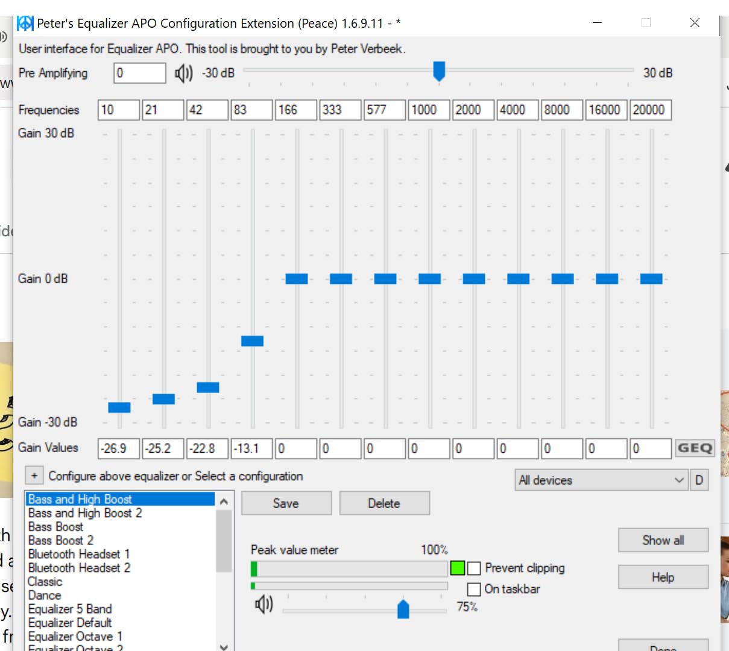Click the peak value meter bar
Viewport: 729px width, 651px height.
pos(349,568)
